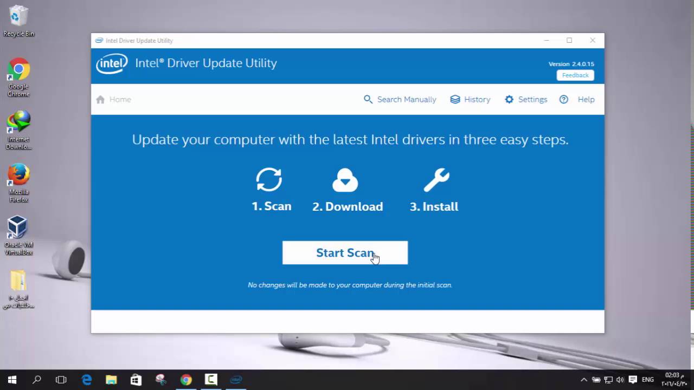Launch Microsoft Edge from taskbar
This screenshot has width=694, height=390.
pyautogui.click(x=87, y=380)
